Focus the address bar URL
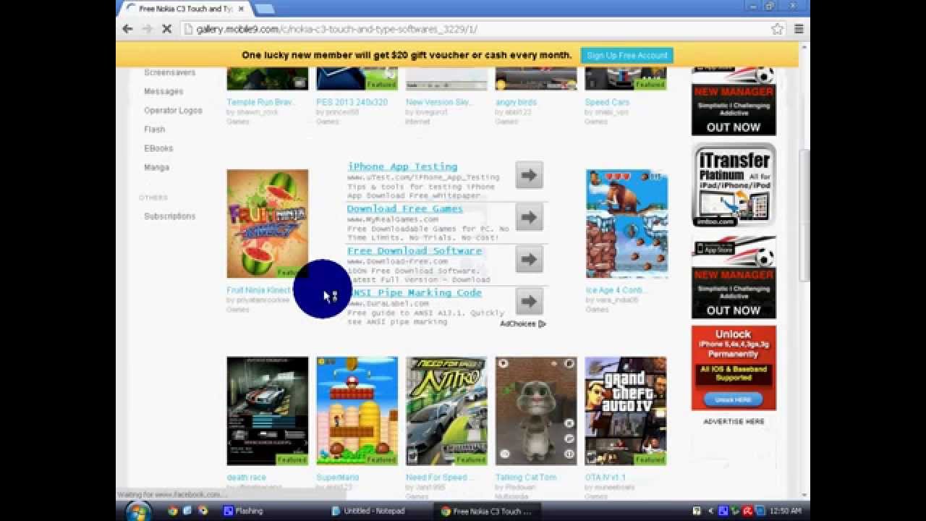This screenshot has height=521, width=926. [x=336, y=29]
